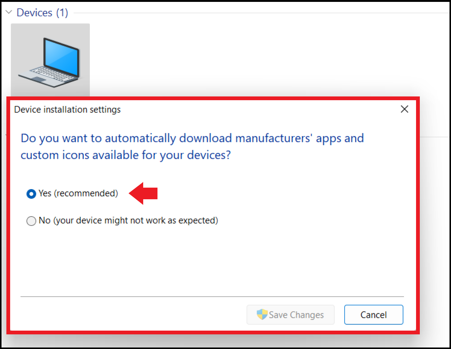451x349 pixels.
Task: Click the Cancel button
Action: click(x=374, y=314)
